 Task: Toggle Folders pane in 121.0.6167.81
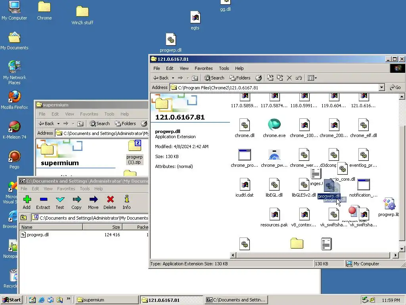click(240, 78)
